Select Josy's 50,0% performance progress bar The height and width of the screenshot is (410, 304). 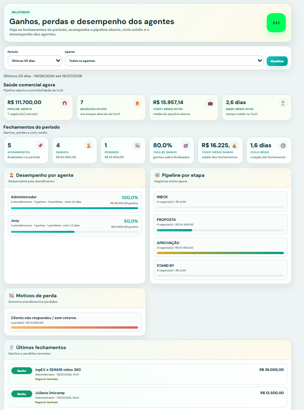(75, 232)
